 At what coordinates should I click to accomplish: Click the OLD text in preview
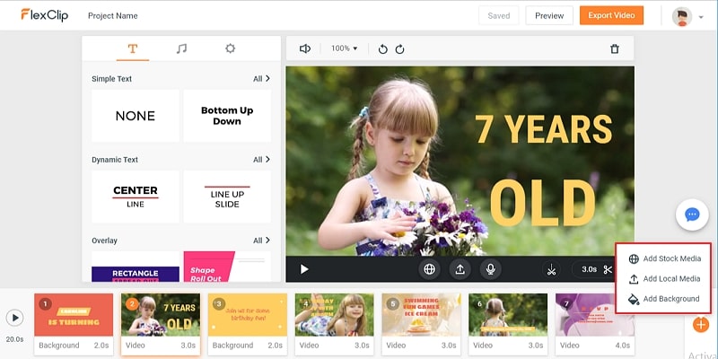tap(543, 204)
